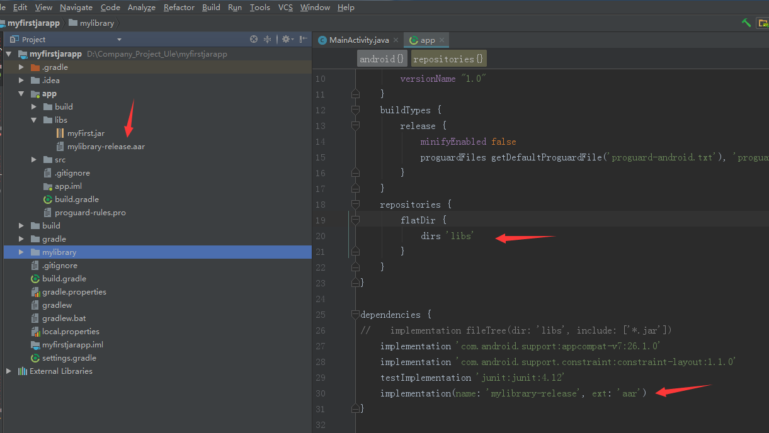
Task: Click the Collapse All icon in Project panel
Action: click(x=267, y=39)
